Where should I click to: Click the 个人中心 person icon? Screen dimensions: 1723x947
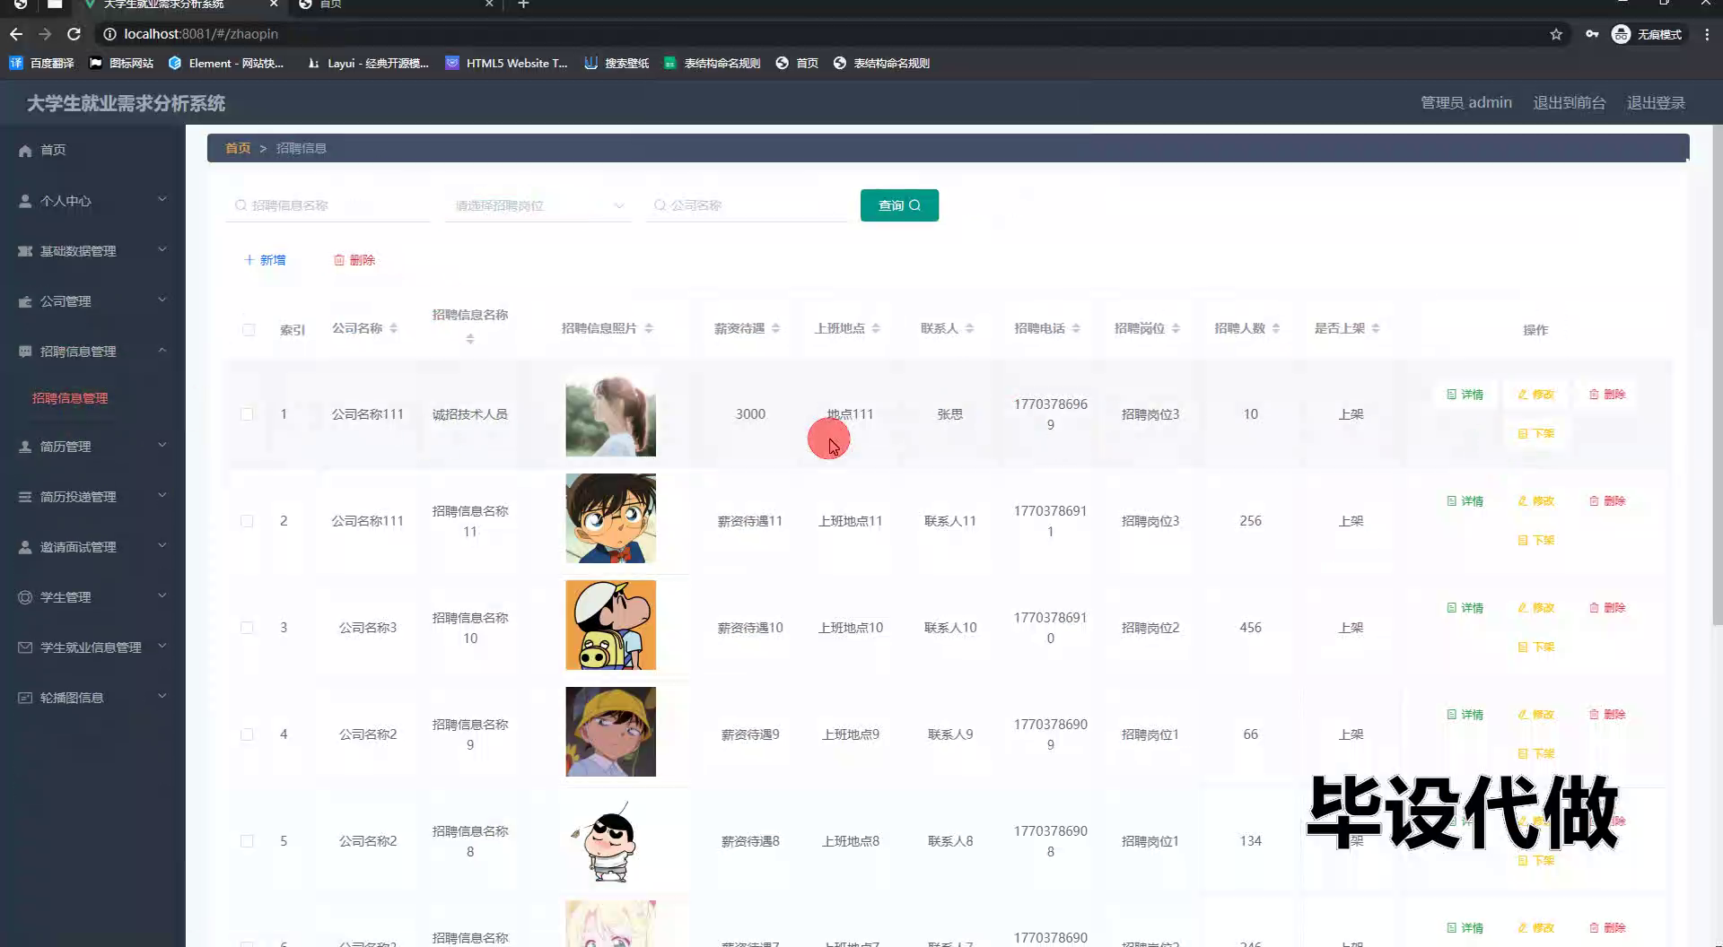(25, 201)
